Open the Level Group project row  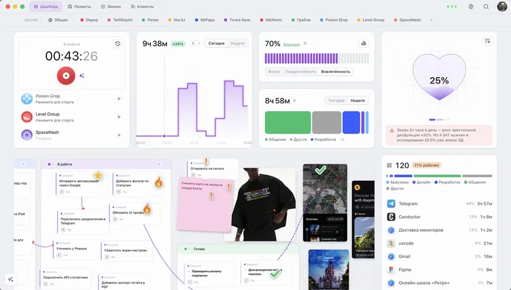pos(71,117)
